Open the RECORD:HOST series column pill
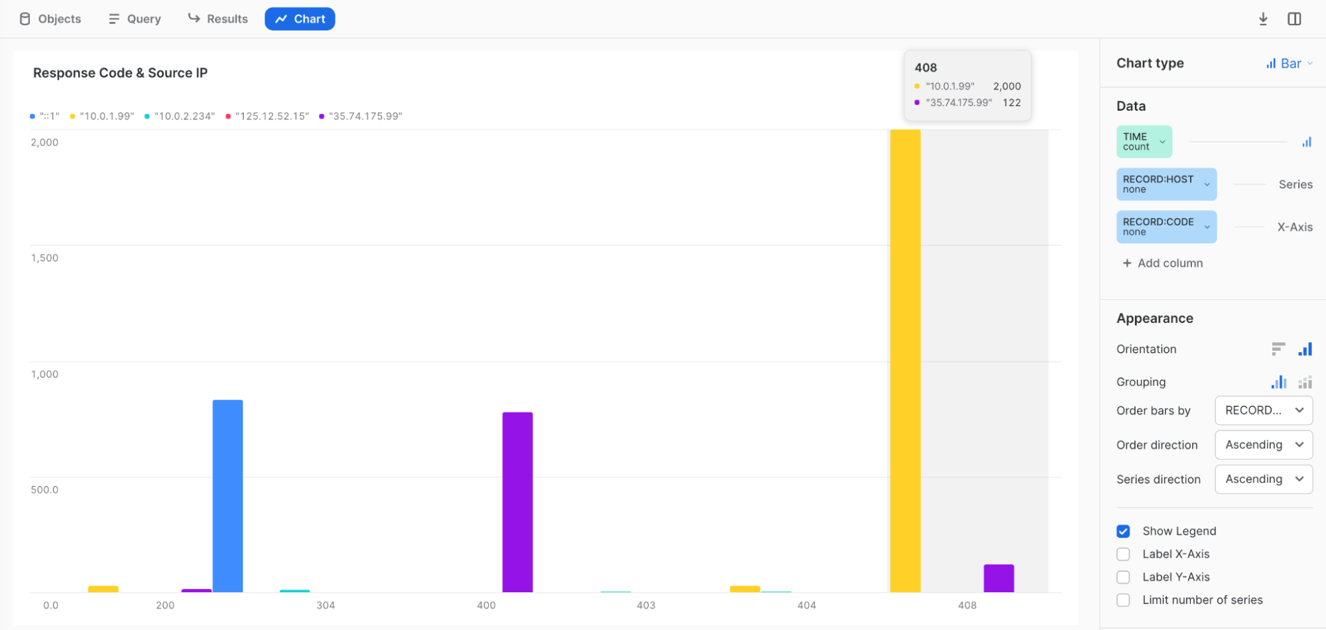 pos(1165,184)
